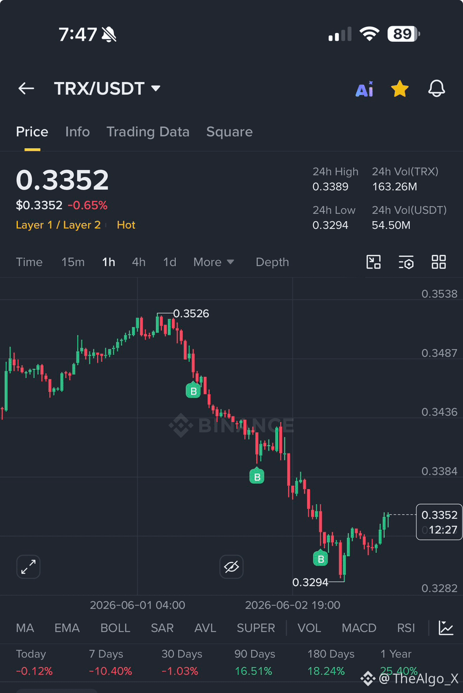Image resolution: width=463 pixels, height=693 pixels.
Task: Enable the EMA indicator
Action: click(x=67, y=628)
